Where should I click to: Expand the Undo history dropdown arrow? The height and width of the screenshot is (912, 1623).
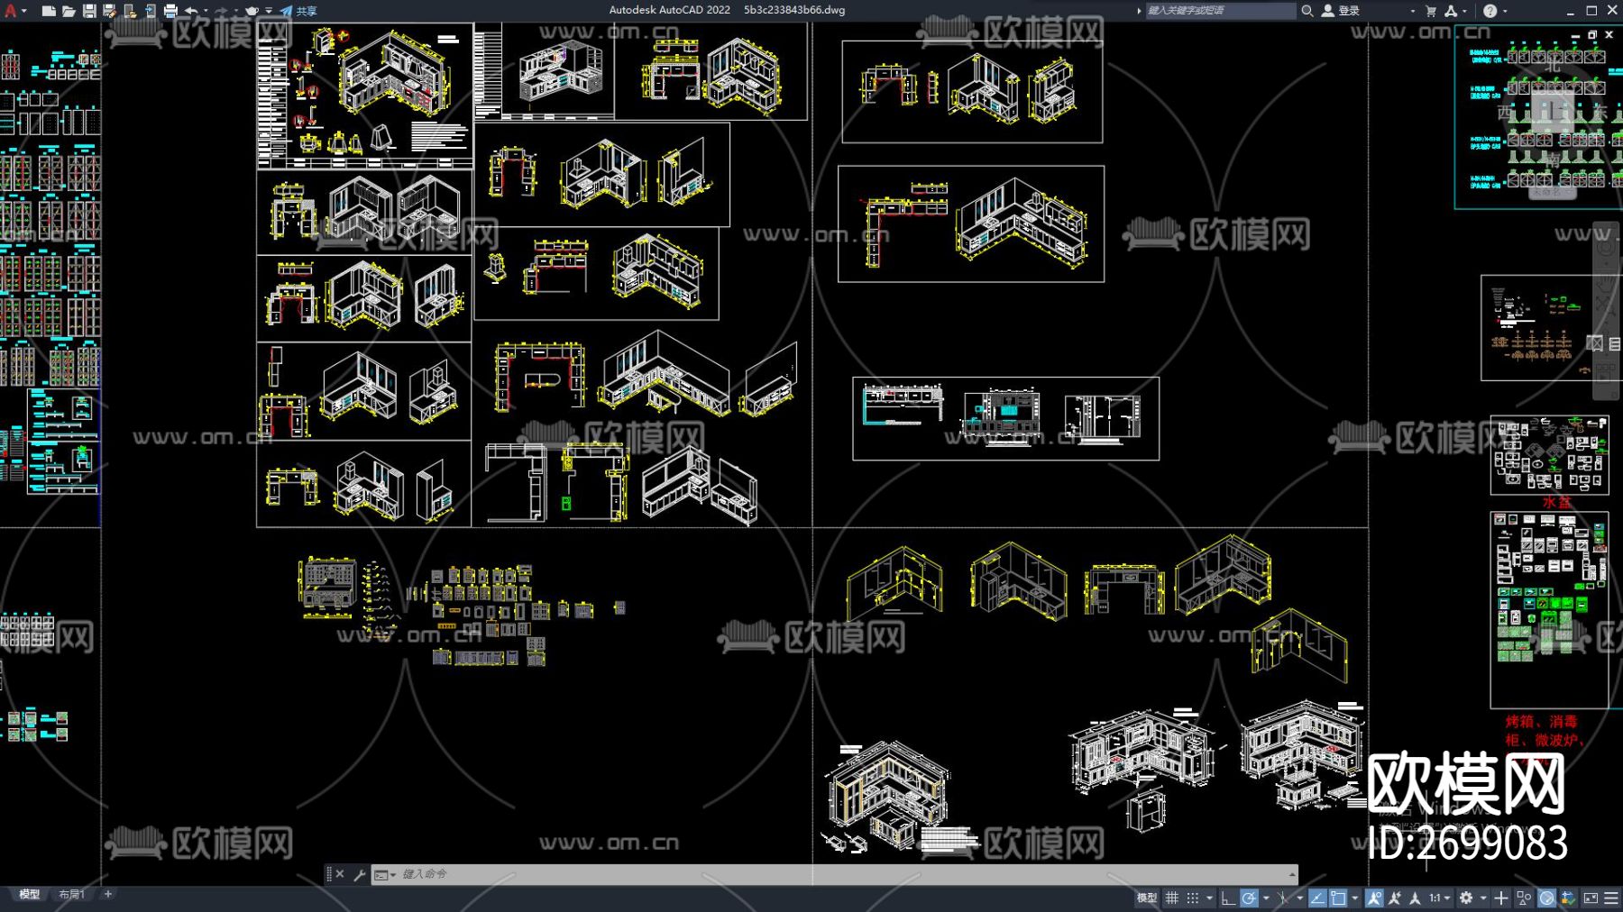click(x=206, y=11)
